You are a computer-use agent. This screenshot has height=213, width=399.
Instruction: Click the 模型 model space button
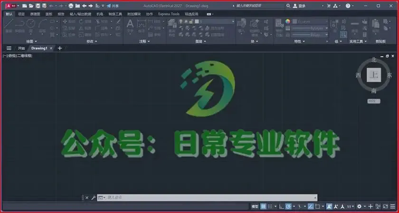coord(255,206)
